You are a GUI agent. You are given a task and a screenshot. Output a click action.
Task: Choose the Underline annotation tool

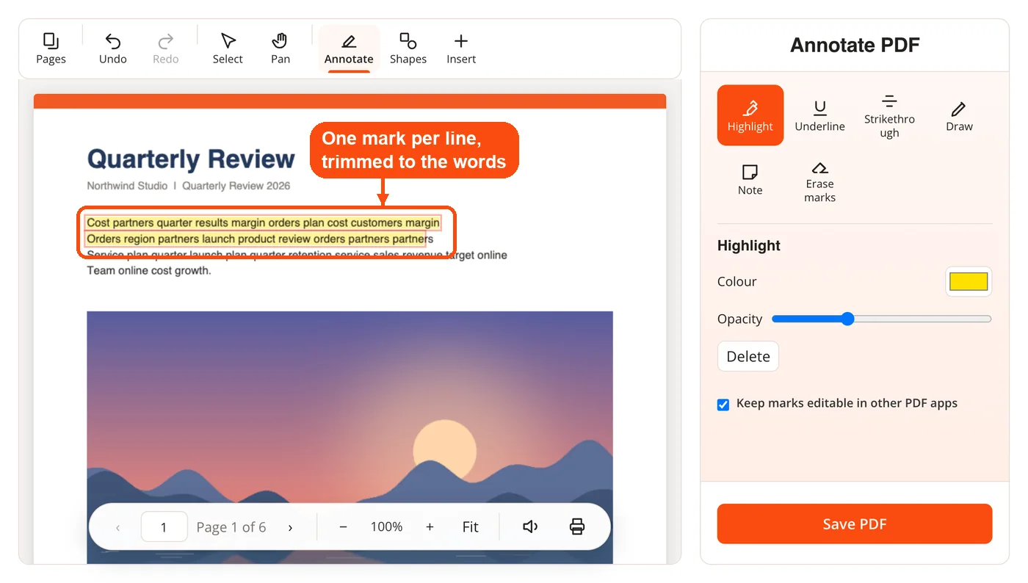coord(819,115)
